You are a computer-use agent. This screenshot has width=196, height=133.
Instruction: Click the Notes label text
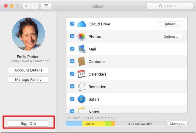coord(94,112)
